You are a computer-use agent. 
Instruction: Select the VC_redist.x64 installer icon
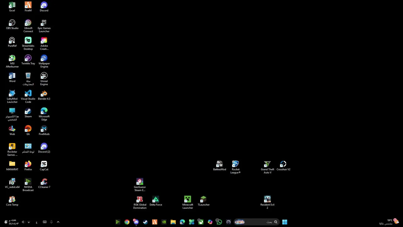pos(12,183)
